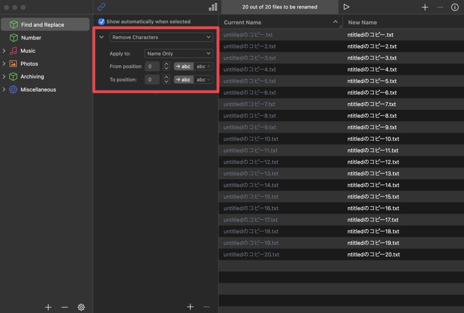The image size is (464, 313).
Task: Click the plus icon in top-right toolbar
Action: pos(425,7)
